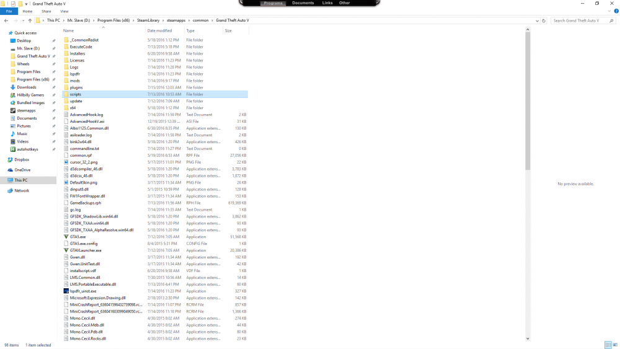Switch to large icons view in status bar
Viewport: 620px width, 349px height.
click(615, 345)
